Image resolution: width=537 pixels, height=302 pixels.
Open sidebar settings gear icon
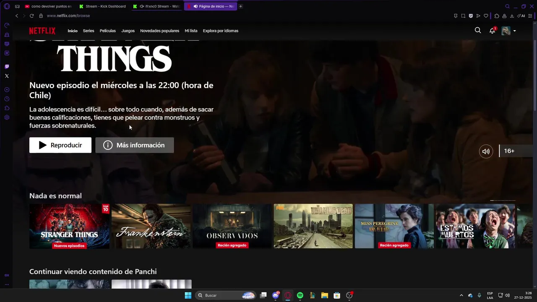click(x=7, y=117)
